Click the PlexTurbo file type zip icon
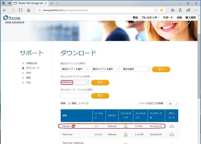 tap(126, 135)
